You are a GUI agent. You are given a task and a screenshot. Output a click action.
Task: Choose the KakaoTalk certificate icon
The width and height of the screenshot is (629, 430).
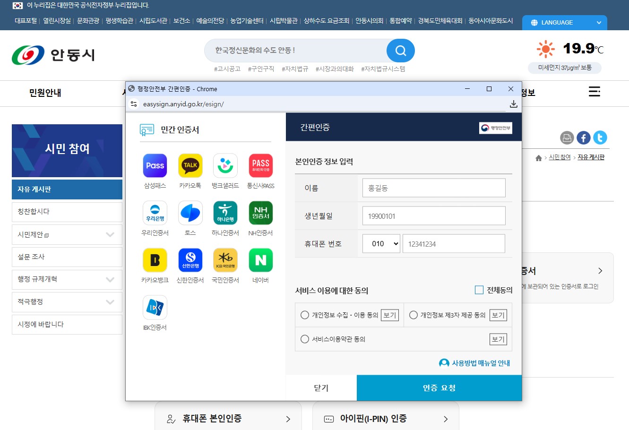190,165
